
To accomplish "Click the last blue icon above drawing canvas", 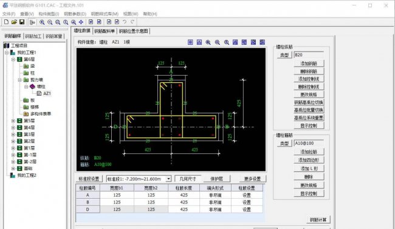I will point(263,42).
